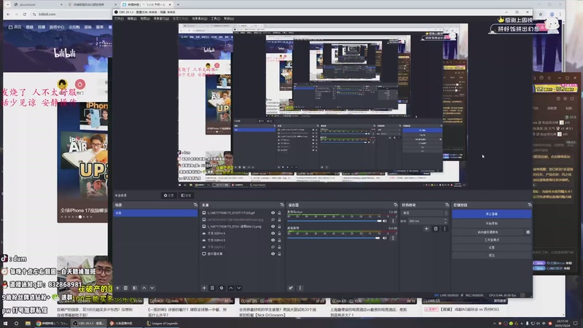Open mixer panel three-dot menu at bottom
583x328 pixels.
tap(301, 288)
